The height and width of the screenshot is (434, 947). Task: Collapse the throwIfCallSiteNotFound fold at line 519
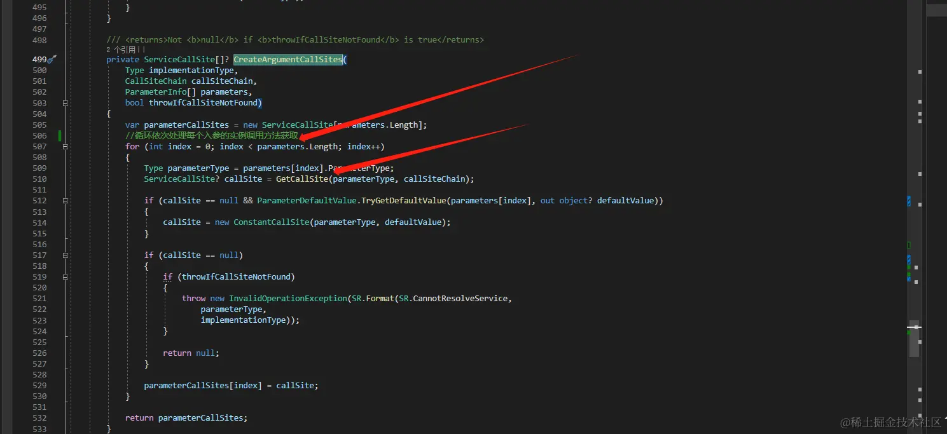tap(65, 277)
